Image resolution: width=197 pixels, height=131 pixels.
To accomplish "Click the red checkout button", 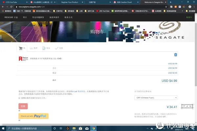I will [x=23, y=106].
